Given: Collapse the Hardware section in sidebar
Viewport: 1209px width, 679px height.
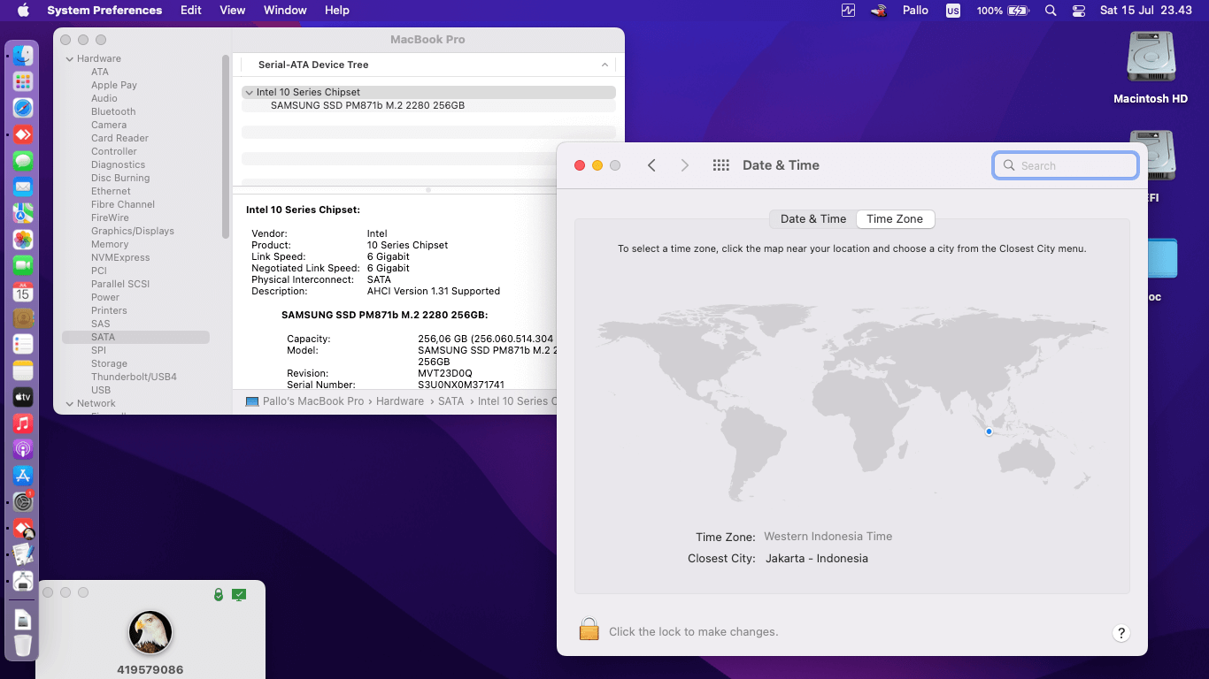Looking at the screenshot, I should point(70,59).
